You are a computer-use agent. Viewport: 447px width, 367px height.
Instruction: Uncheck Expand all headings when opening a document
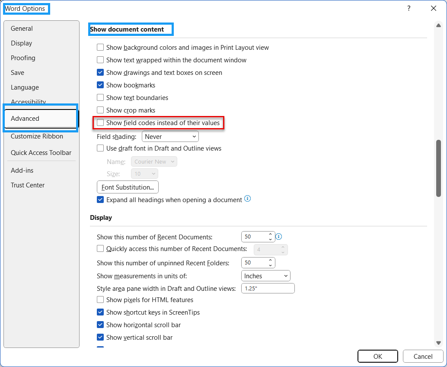[100, 200]
